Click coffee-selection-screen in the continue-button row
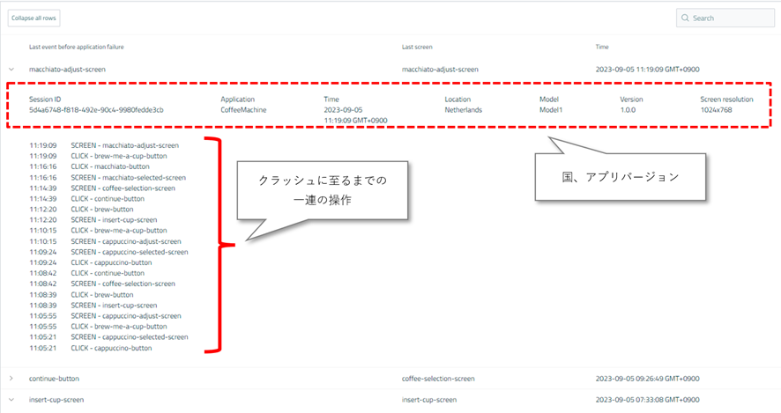The height and width of the screenshot is (413, 781). [438, 379]
